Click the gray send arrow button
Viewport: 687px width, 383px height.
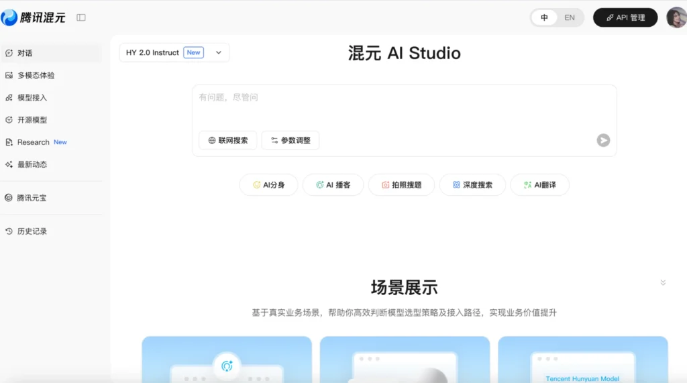pos(603,140)
